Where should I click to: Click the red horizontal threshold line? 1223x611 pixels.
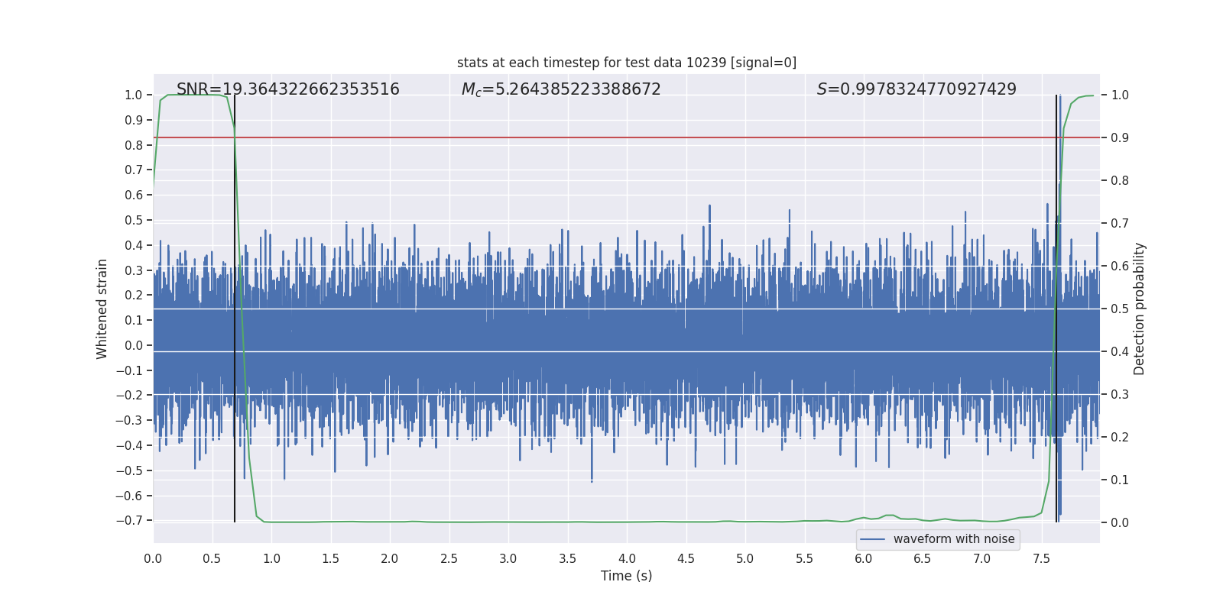tap(611, 137)
